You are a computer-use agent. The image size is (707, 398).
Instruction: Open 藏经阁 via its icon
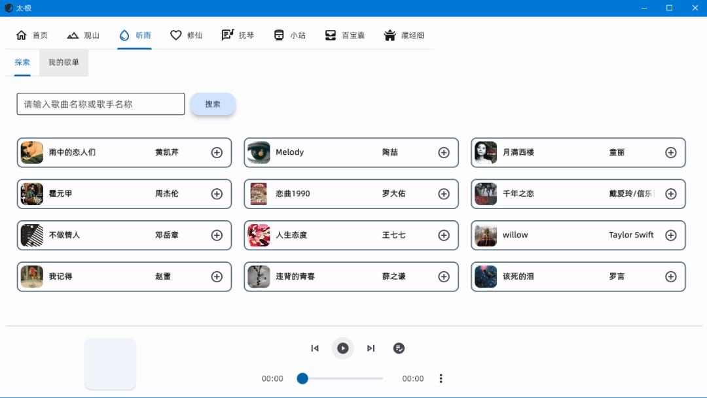point(391,35)
